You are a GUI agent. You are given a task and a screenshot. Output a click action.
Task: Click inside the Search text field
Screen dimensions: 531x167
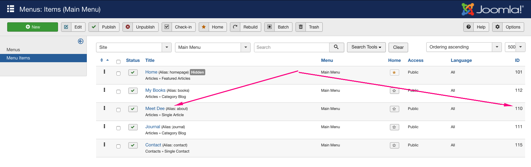pos(291,47)
